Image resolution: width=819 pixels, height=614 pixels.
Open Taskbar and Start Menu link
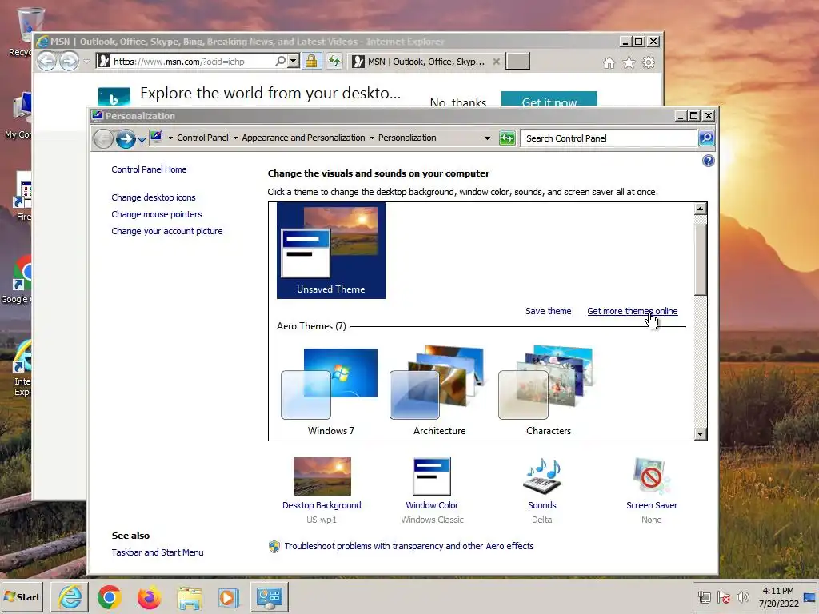pos(158,552)
